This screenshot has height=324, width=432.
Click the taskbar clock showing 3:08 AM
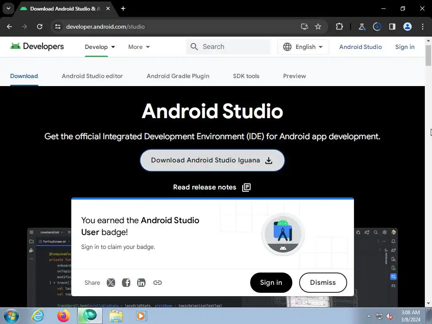[410, 316]
